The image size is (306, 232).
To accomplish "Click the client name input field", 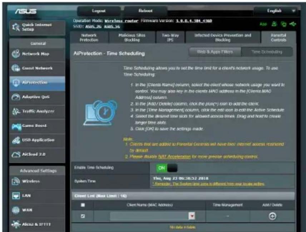I will click(x=149, y=216).
